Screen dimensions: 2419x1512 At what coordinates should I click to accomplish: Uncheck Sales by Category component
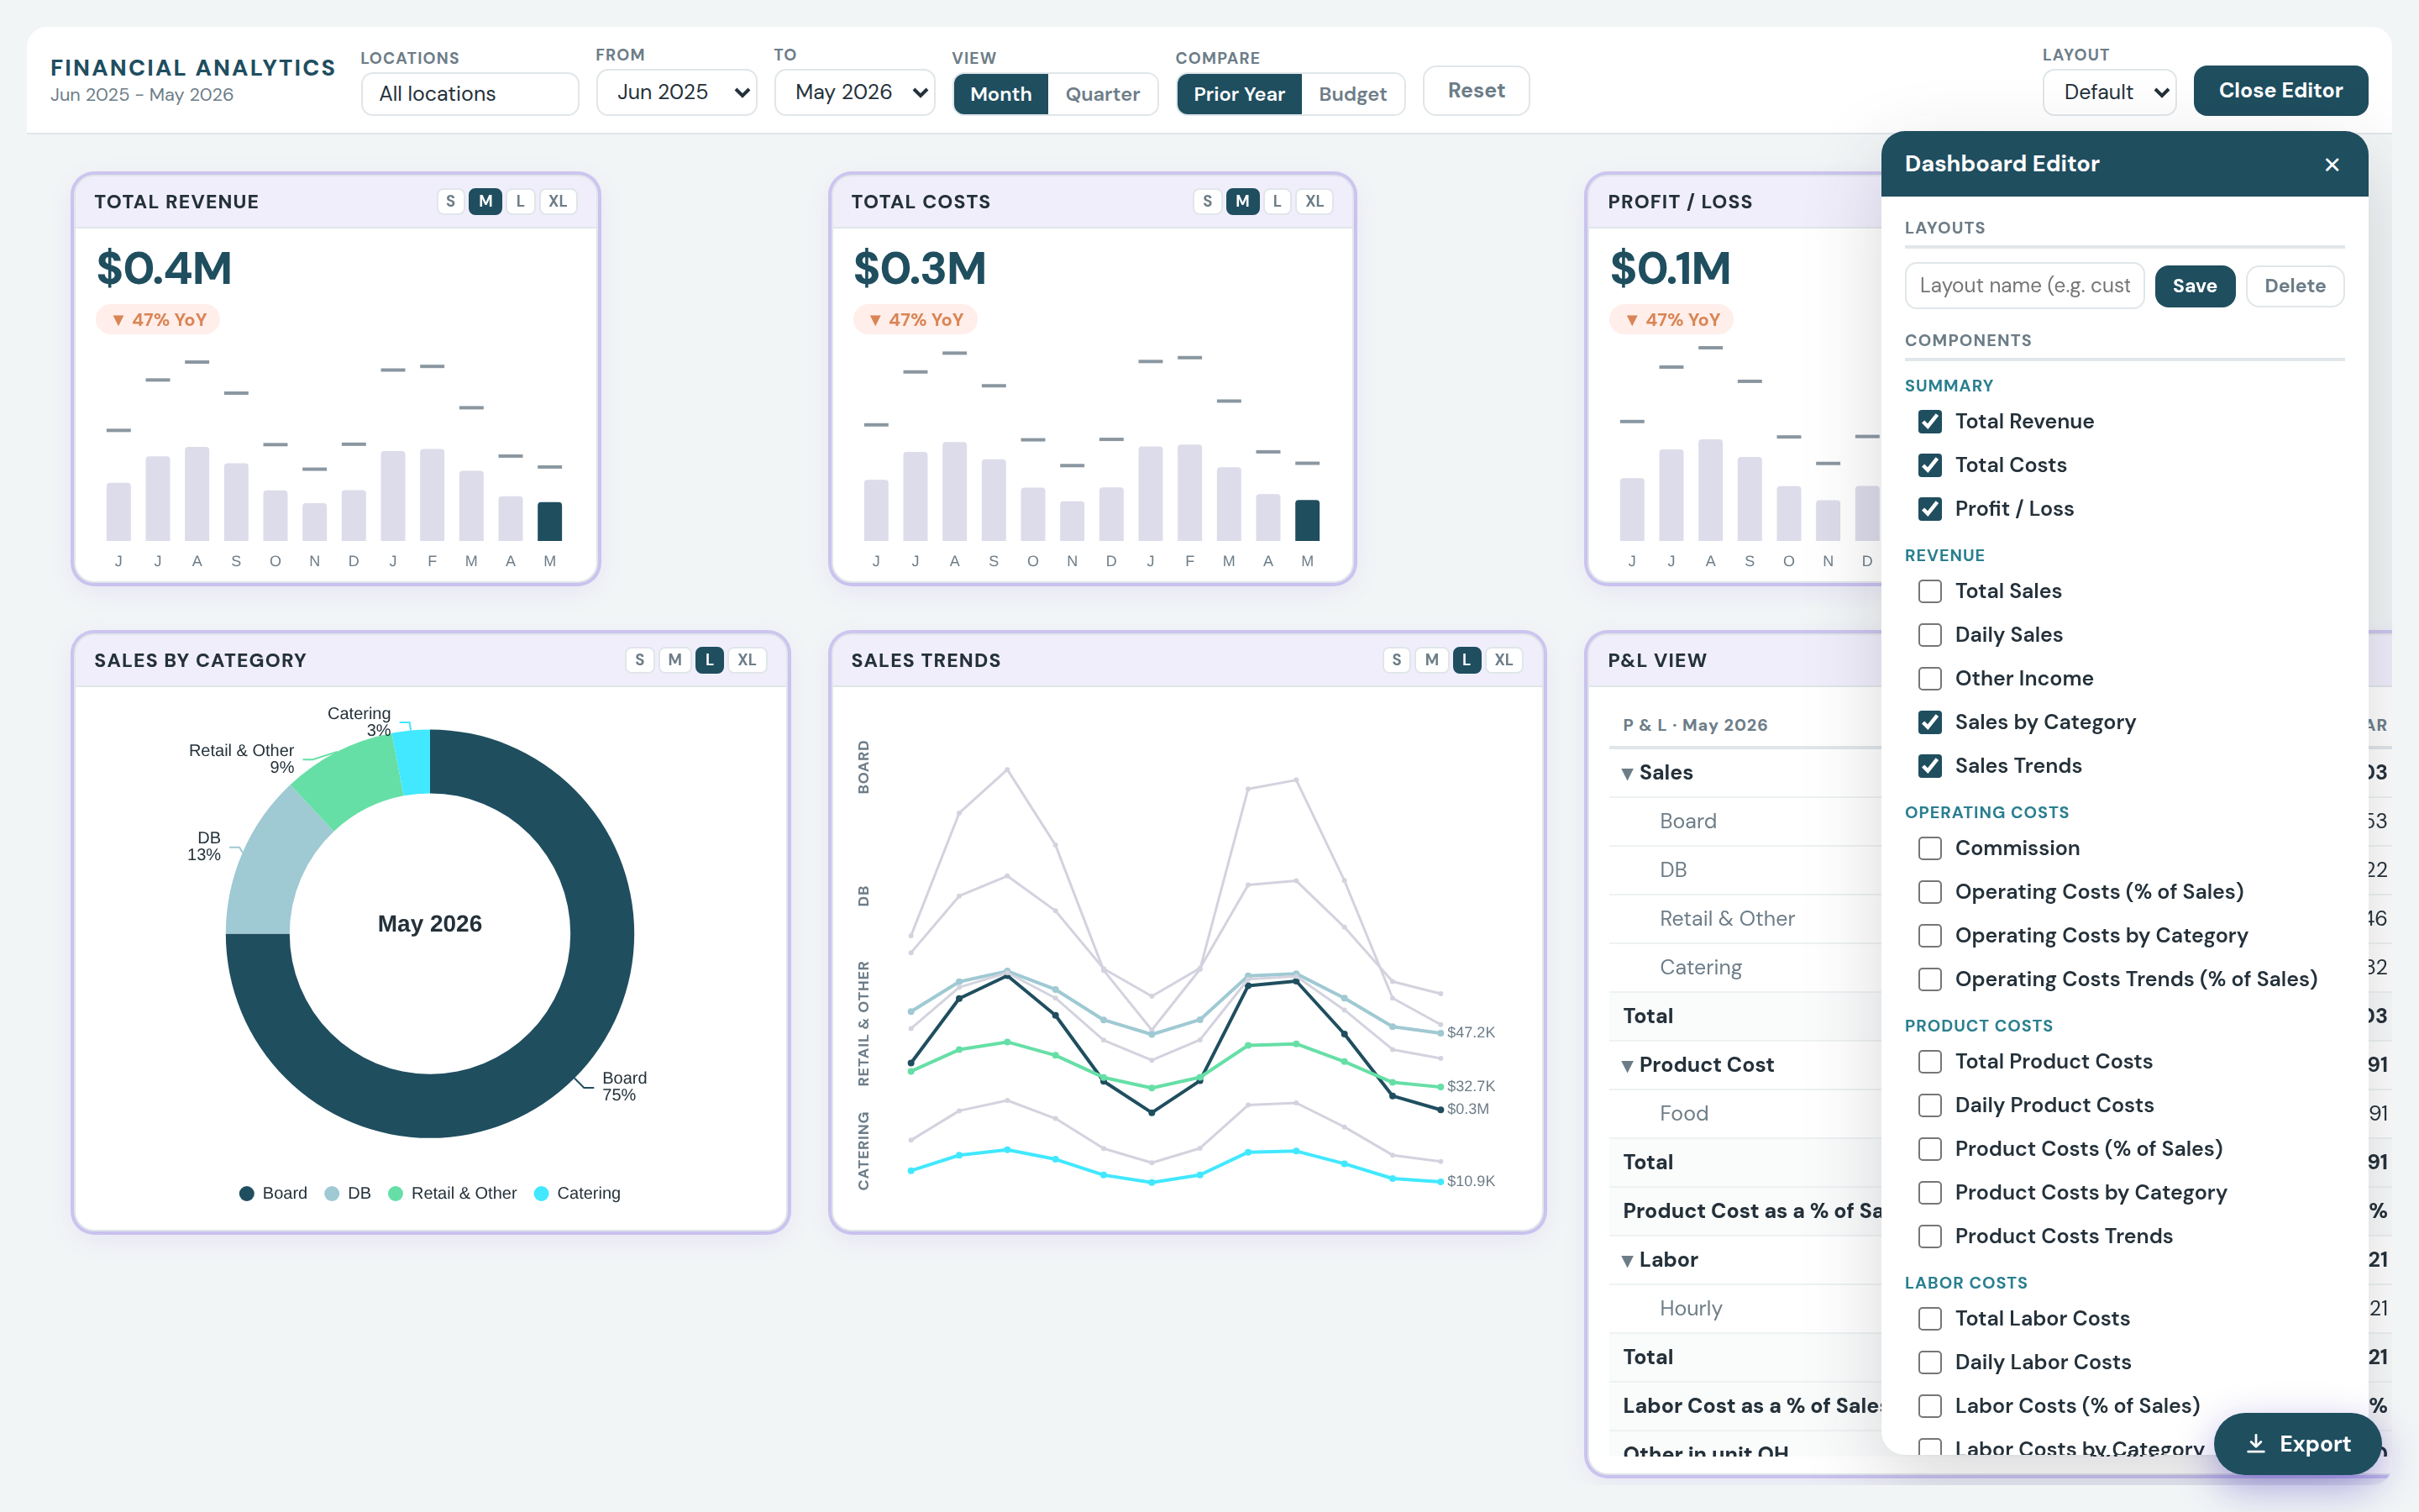1930,722
